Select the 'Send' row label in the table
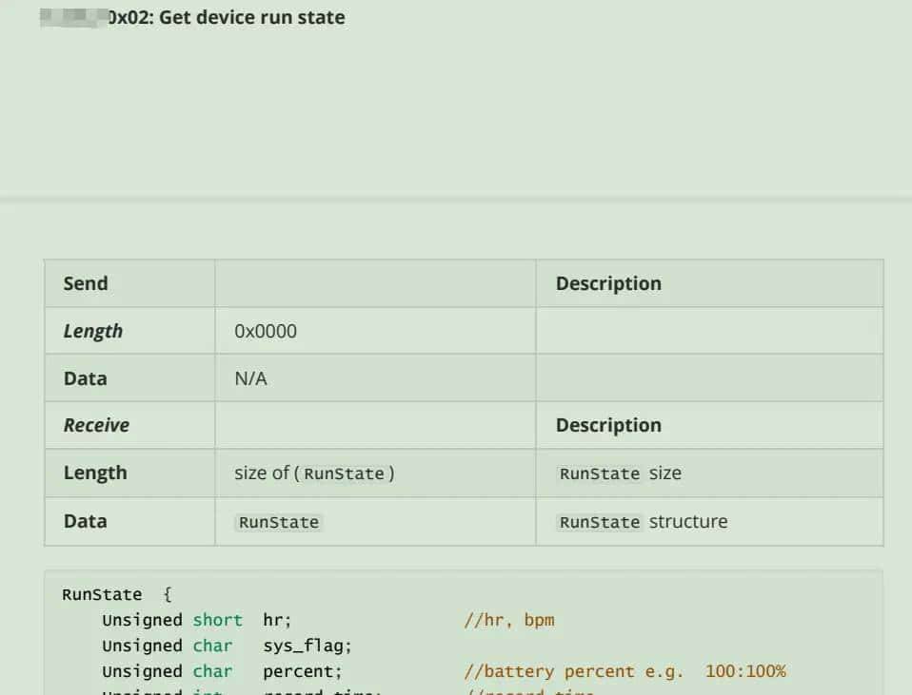 85,283
